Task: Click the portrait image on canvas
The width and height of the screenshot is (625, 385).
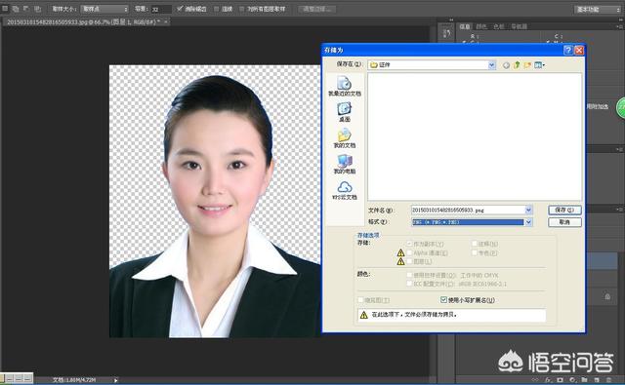Action: (215, 201)
